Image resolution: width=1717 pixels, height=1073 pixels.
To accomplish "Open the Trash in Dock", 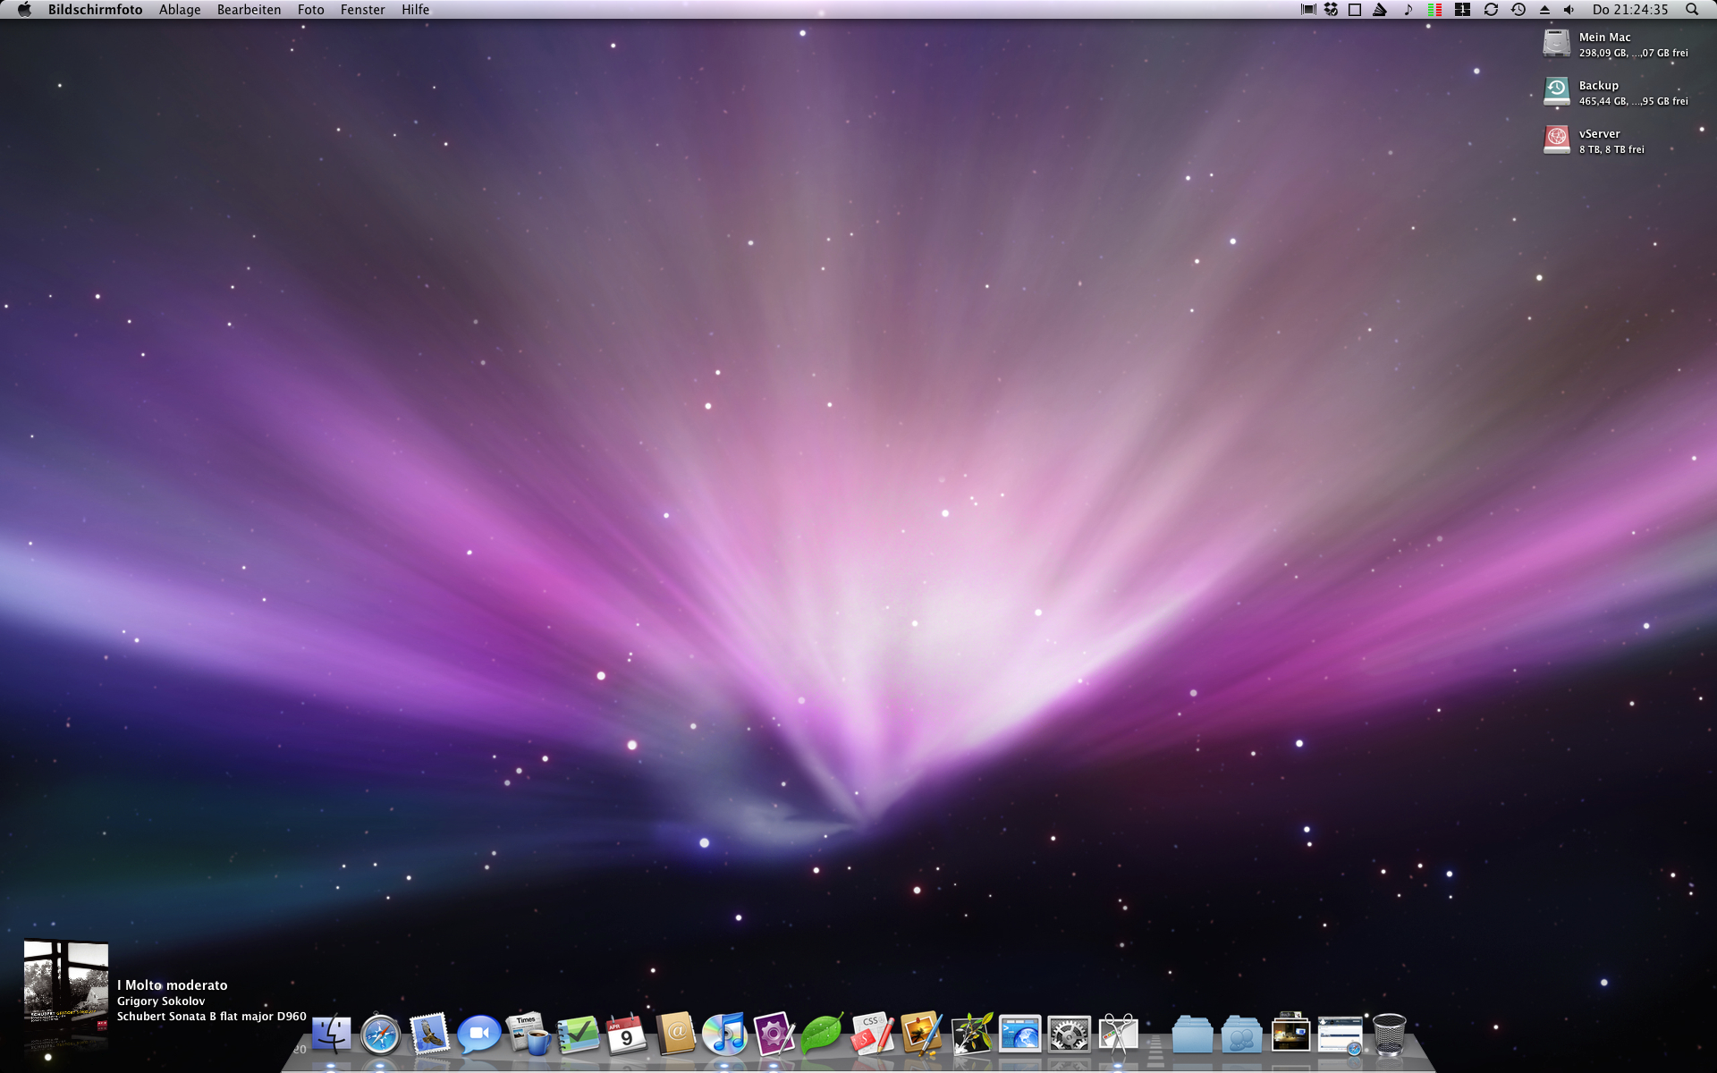I will [x=1389, y=1035].
